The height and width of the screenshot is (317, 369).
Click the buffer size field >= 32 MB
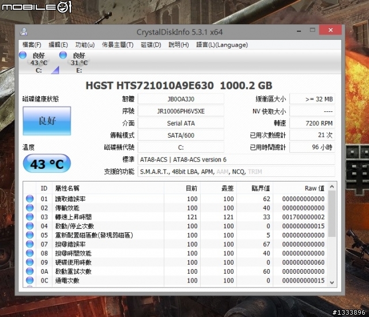tap(312, 99)
